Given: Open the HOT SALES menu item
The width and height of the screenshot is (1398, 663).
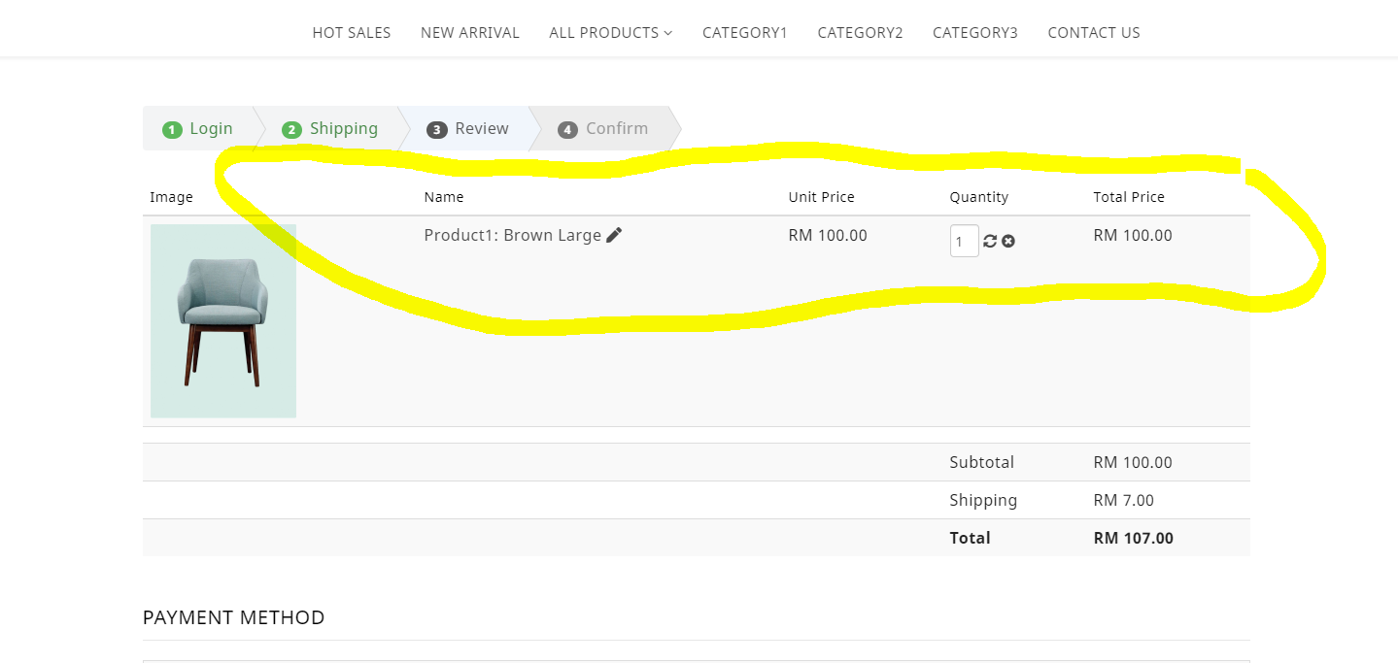Looking at the screenshot, I should click(352, 33).
